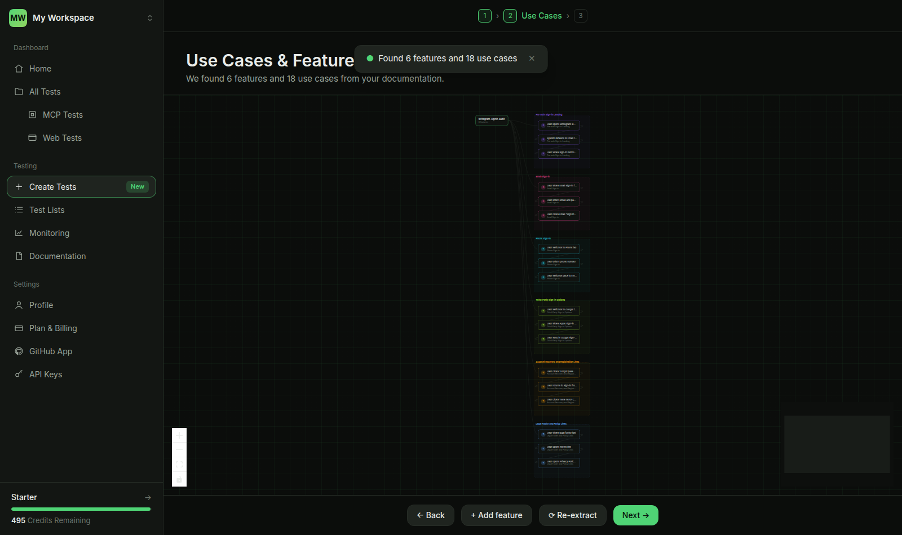Click the Profile person icon

click(x=19, y=305)
